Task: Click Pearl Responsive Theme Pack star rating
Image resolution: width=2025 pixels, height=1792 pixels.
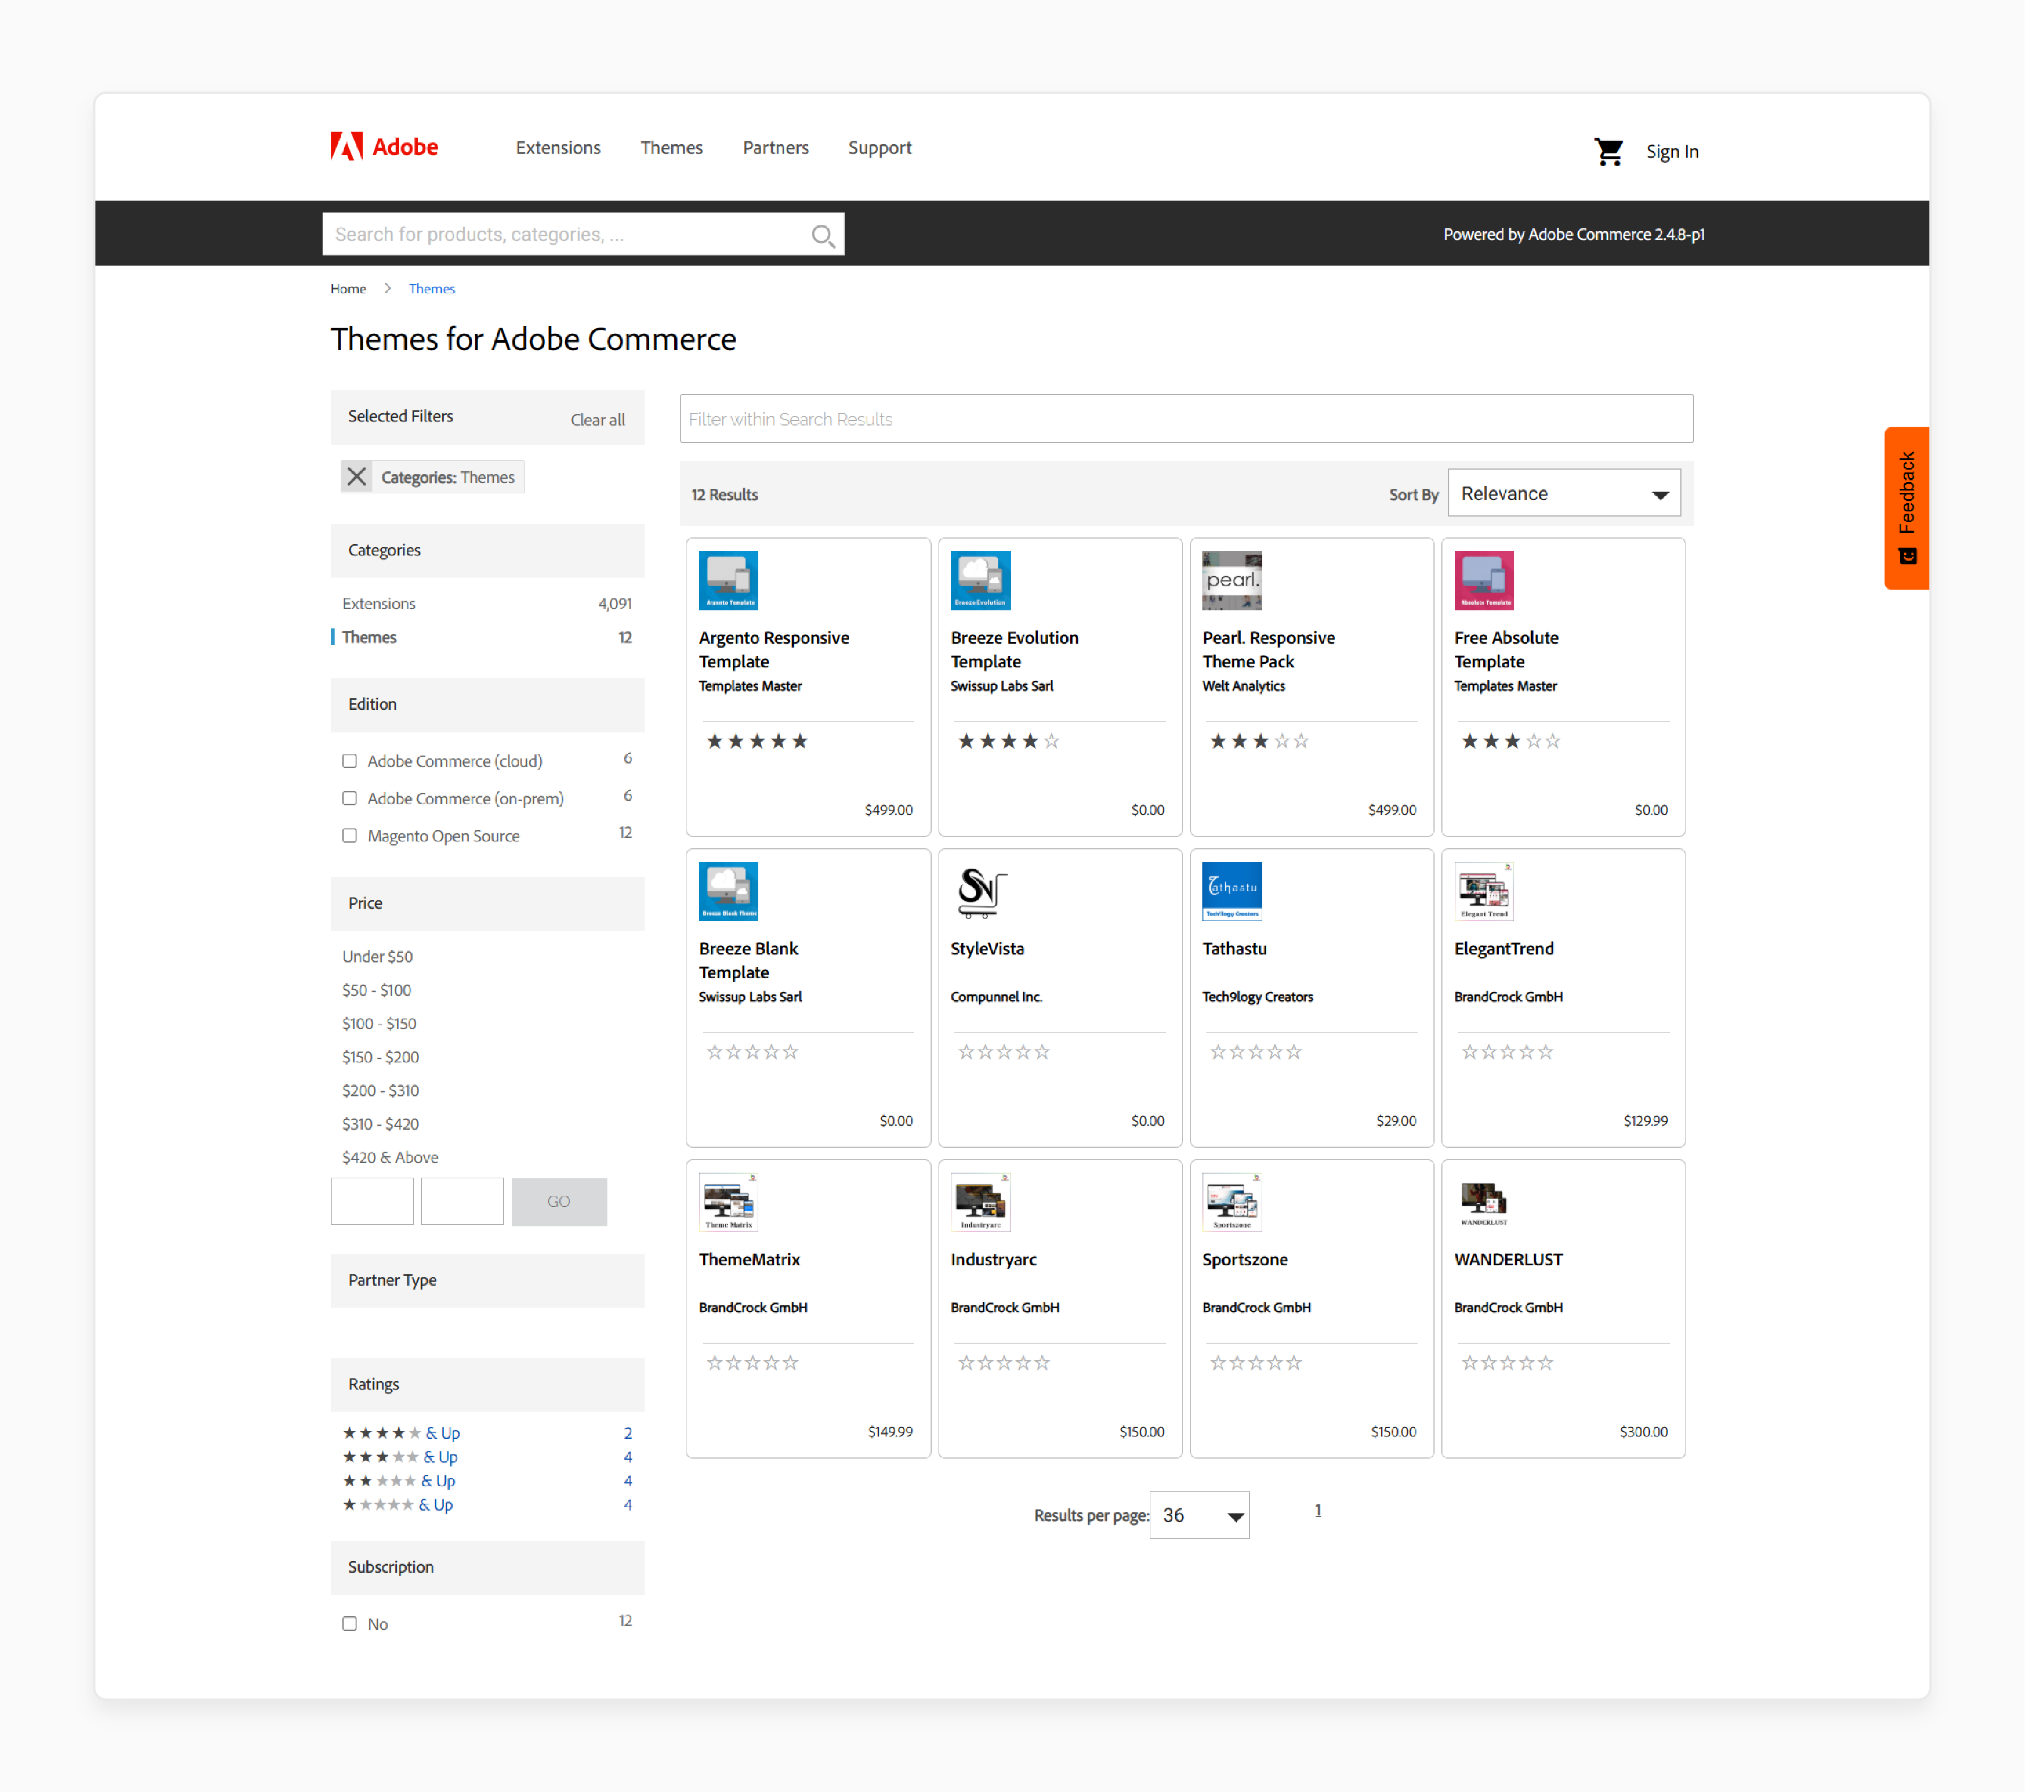Action: coord(1259,740)
